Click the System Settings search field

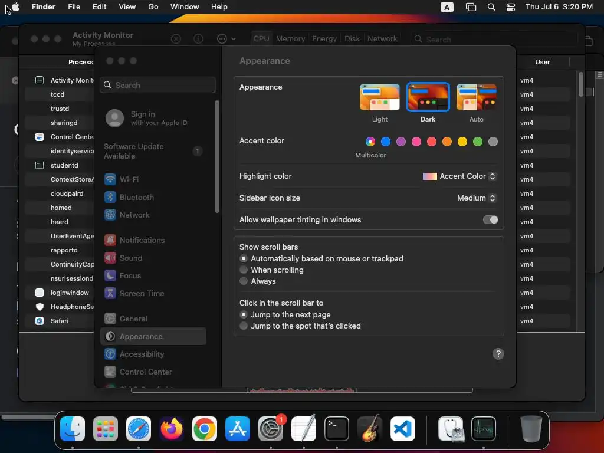157,85
